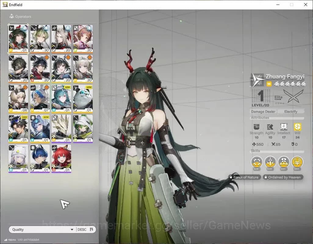Click the highlighted Will attribute icon
Image resolution: width=313 pixels, height=244 pixels.
[x=297, y=127]
